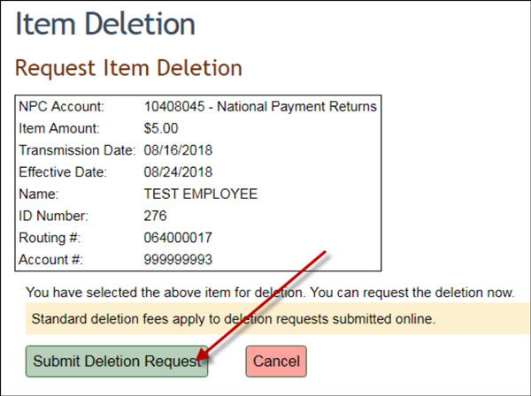Select the 08/24/2018 effective date value

point(178,171)
